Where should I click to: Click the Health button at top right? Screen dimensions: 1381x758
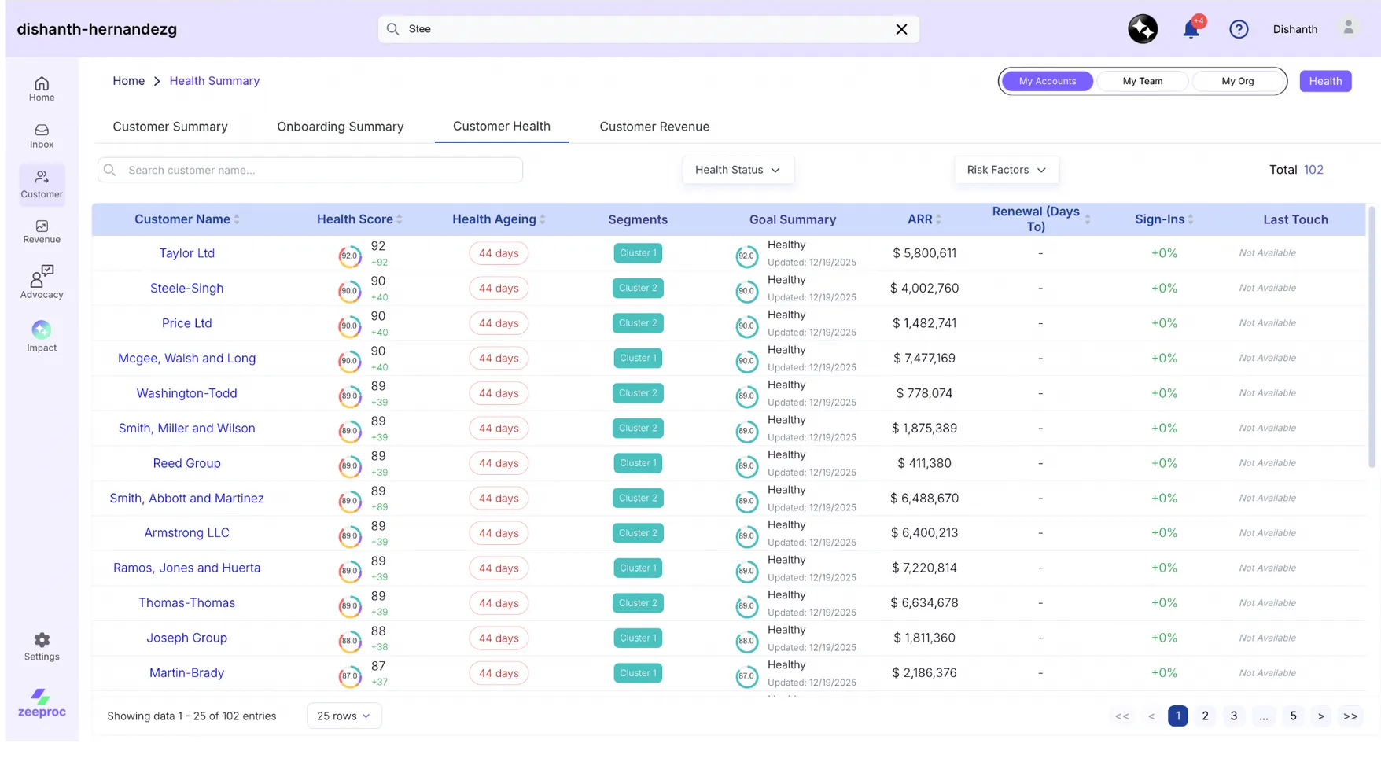pyautogui.click(x=1325, y=81)
